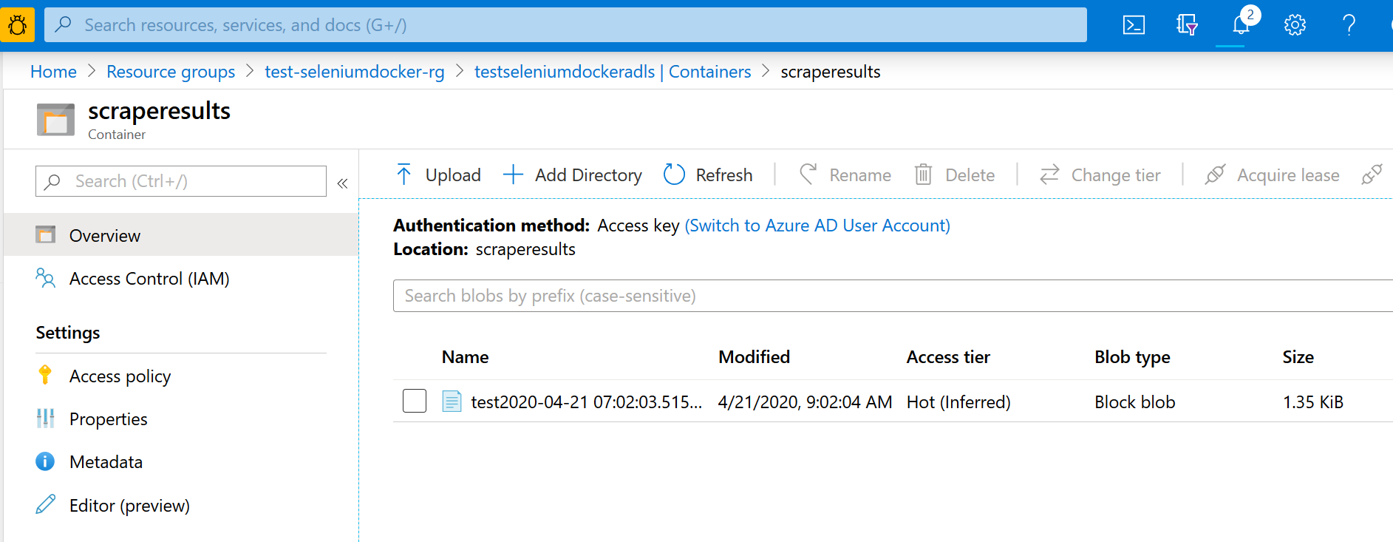This screenshot has width=1393, height=542.
Task: Open portal settings gear
Action: [x=1295, y=25]
